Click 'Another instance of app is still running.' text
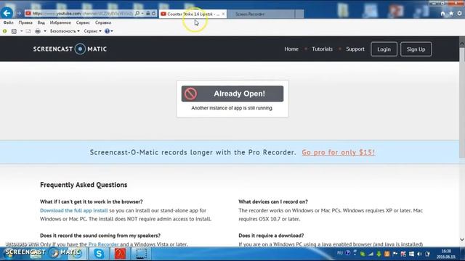 (232, 108)
